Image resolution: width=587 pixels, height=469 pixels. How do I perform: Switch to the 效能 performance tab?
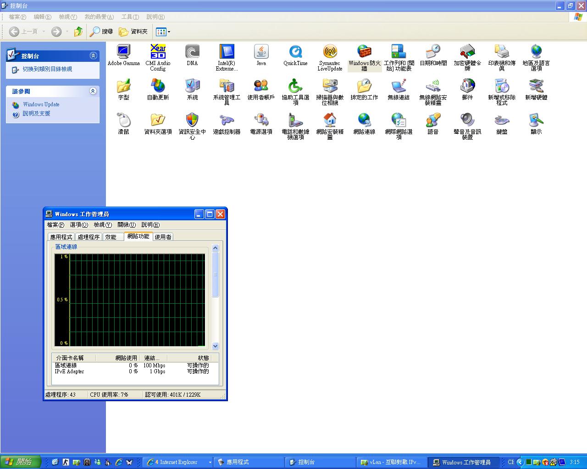click(111, 237)
